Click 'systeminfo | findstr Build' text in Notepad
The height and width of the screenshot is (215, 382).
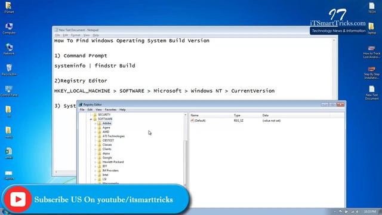(95, 66)
